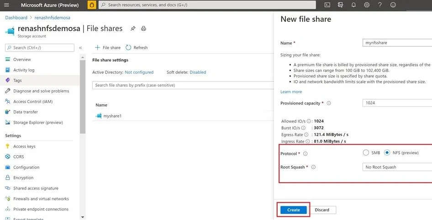Open portal settings gear
Viewport: 432px width, 220px height.
coord(366,5)
